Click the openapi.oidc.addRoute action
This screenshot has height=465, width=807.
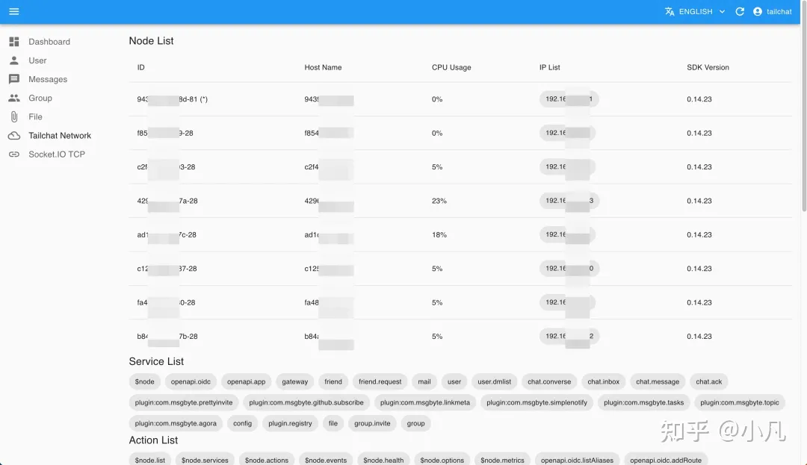pyautogui.click(x=665, y=460)
